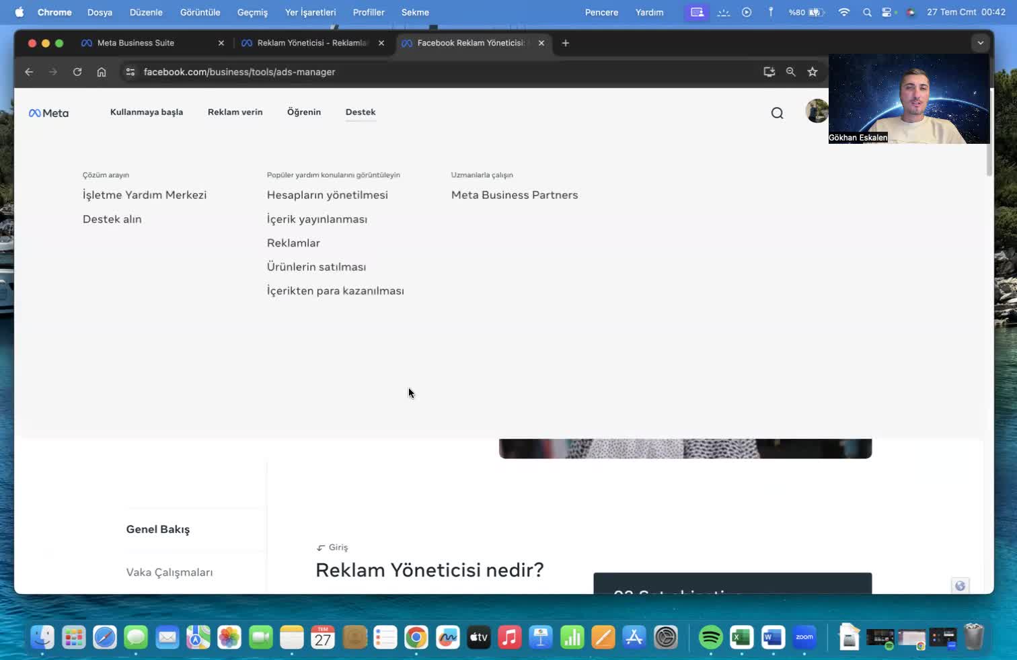
Task: Open İşletme Yardım Merkezi link
Action: [x=145, y=195]
